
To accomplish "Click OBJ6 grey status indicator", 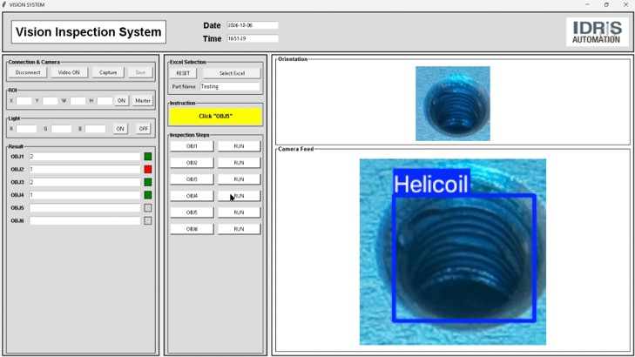I will coord(148,220).
